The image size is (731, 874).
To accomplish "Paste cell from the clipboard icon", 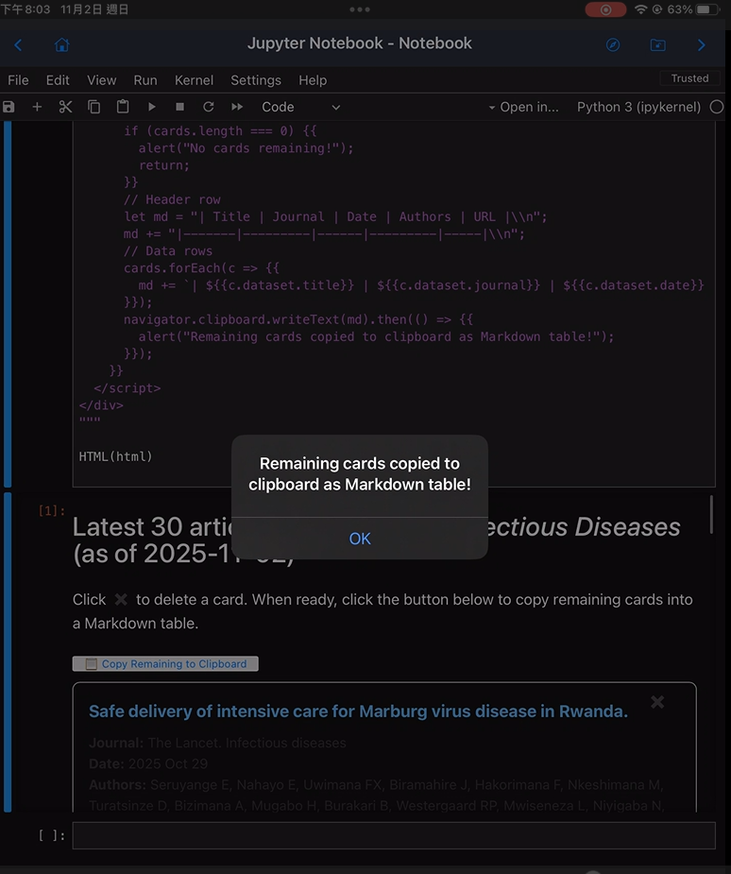I will (123, 107).
